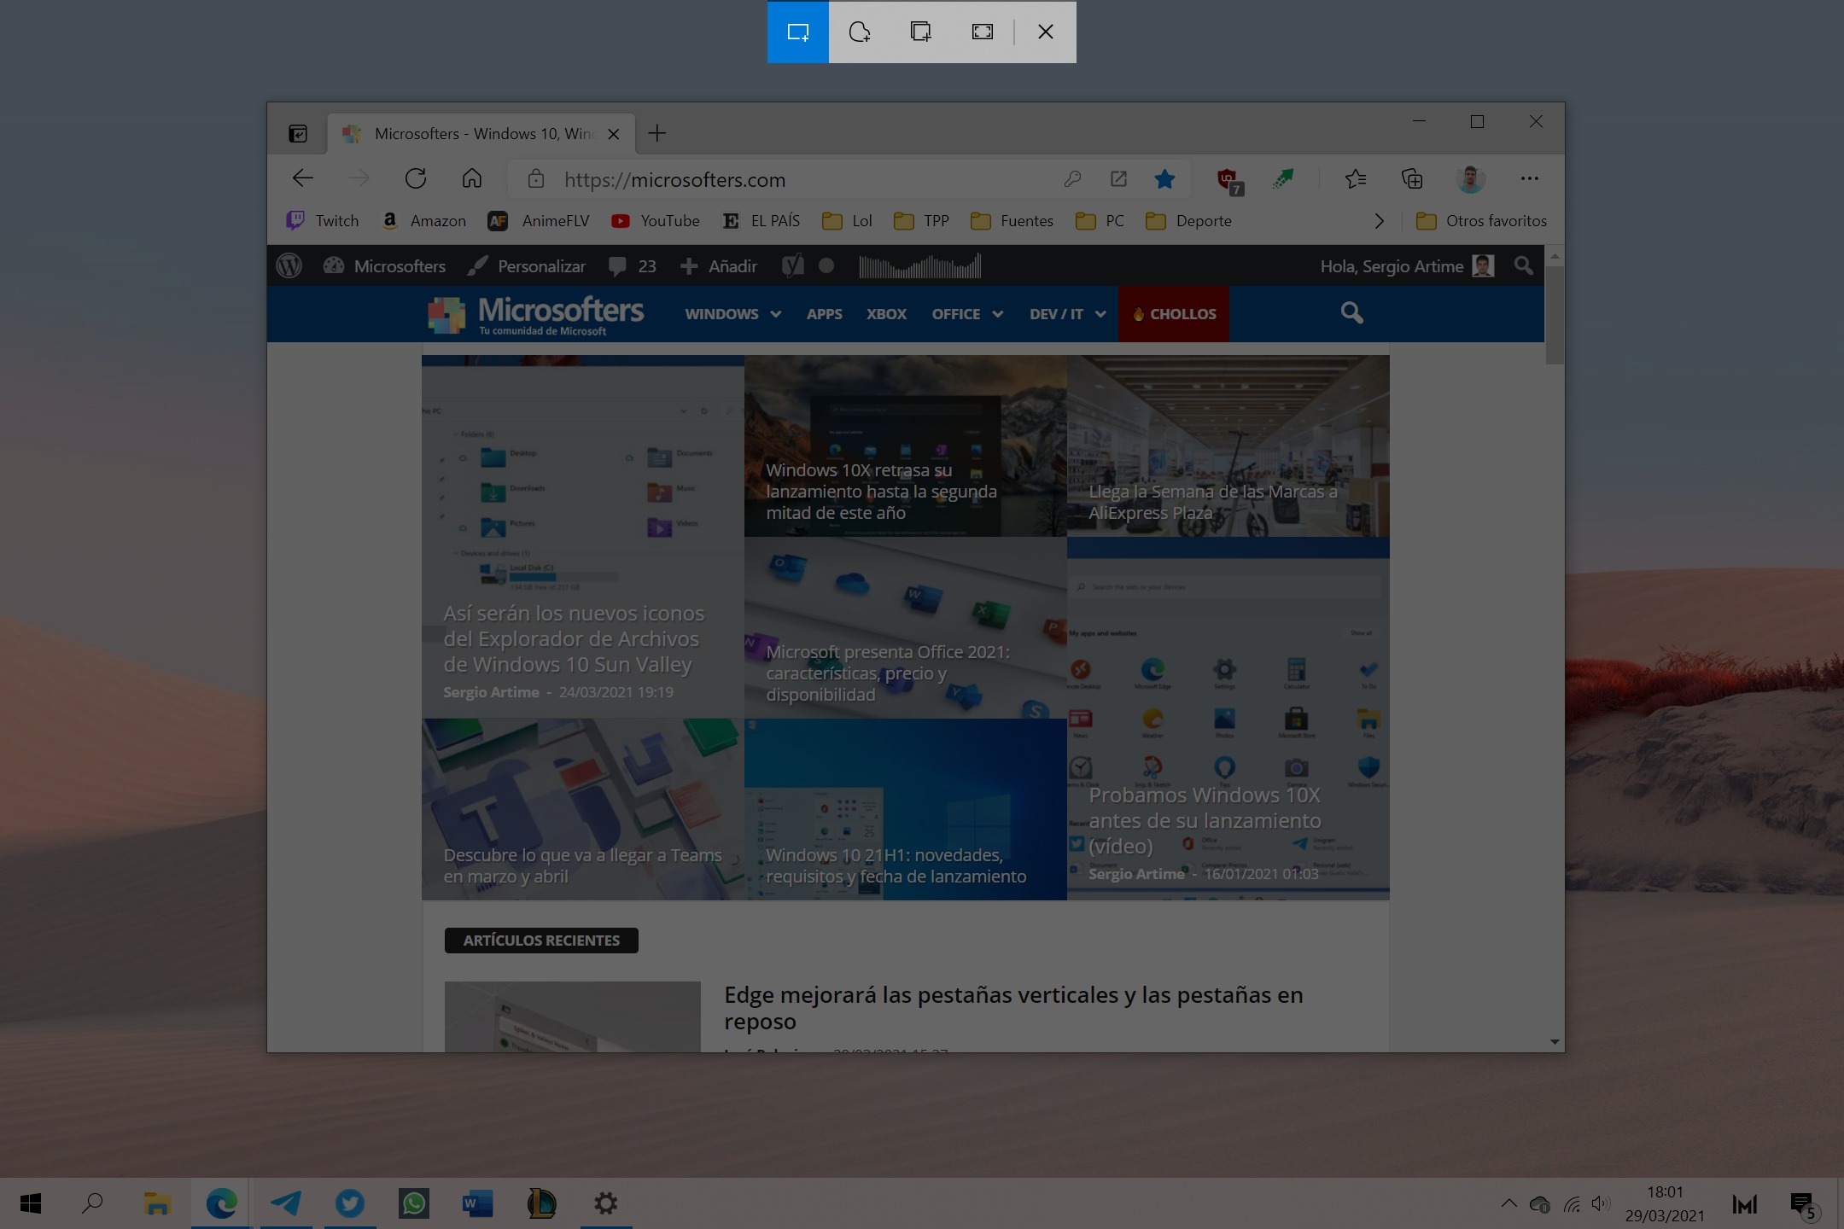Expand Otros favoritos folder

point(1481,221)
